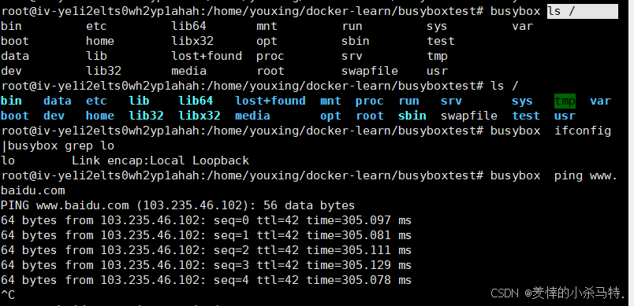
Task: Click the 'baidu.com' wrapped command line
Action: pyautogui.click(x=33, y=190)
